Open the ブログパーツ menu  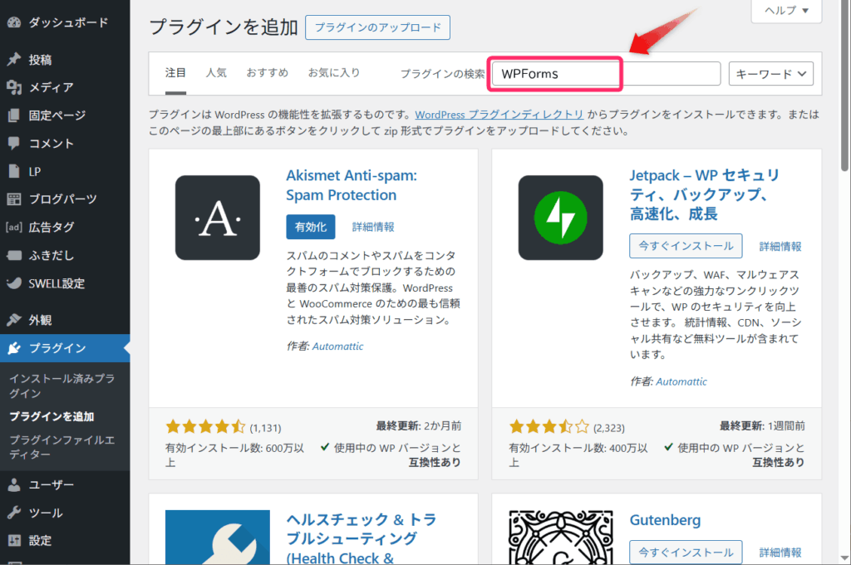[x=65, y=199]
